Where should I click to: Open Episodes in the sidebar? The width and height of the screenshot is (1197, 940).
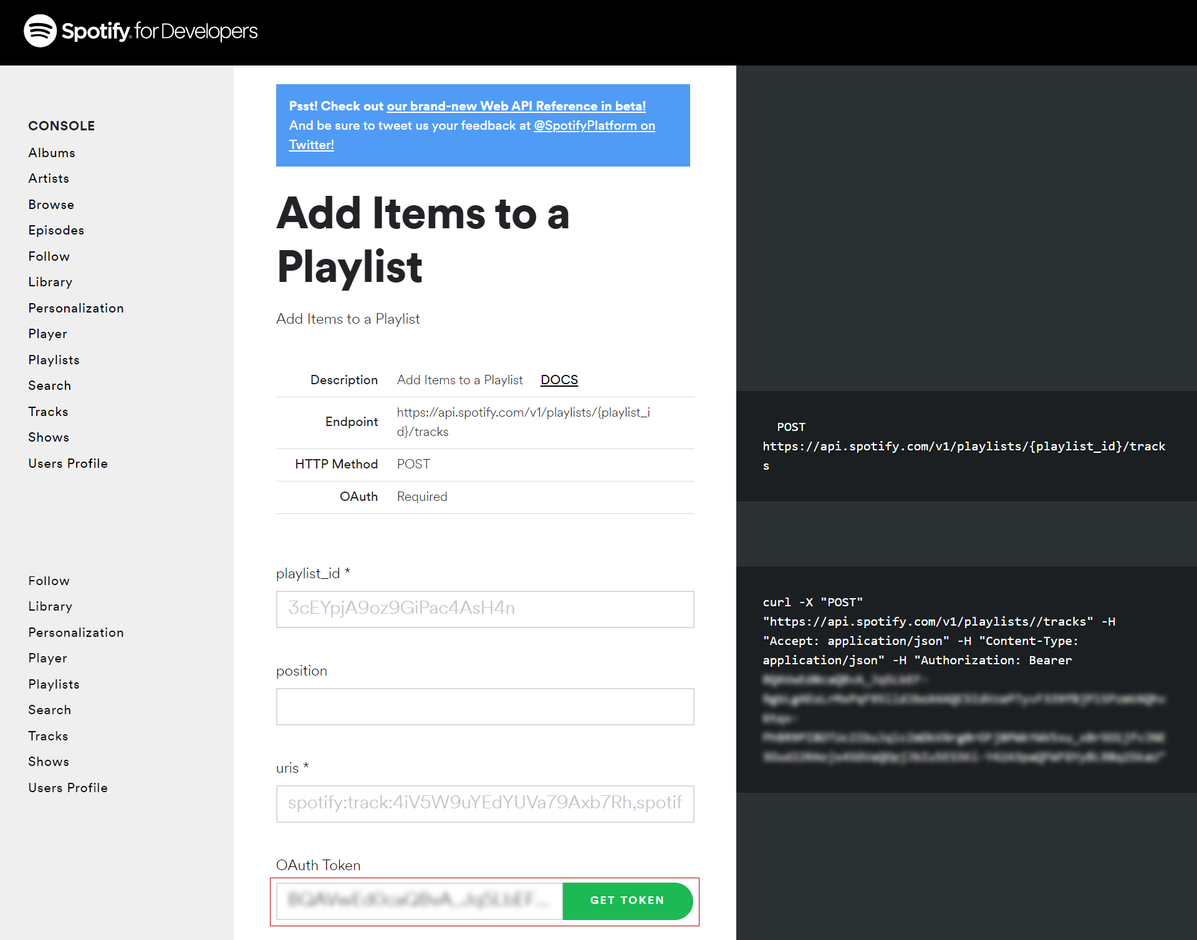(x=56, y=230)
